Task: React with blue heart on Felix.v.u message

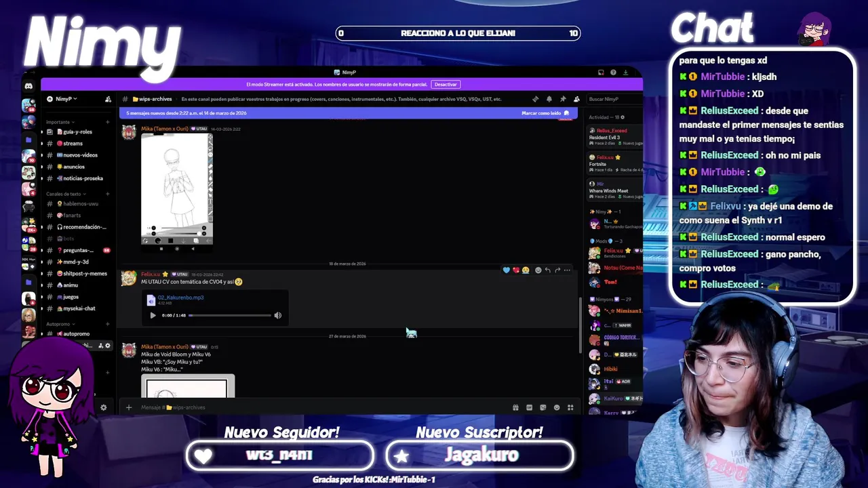Action: pyautogui.click(x=506, y=270)
